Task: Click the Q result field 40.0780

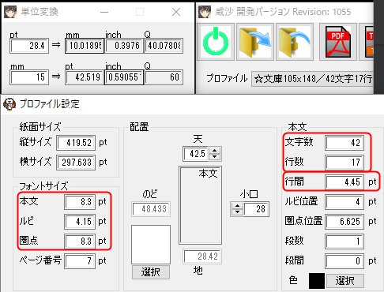Action: coord(164,46)
